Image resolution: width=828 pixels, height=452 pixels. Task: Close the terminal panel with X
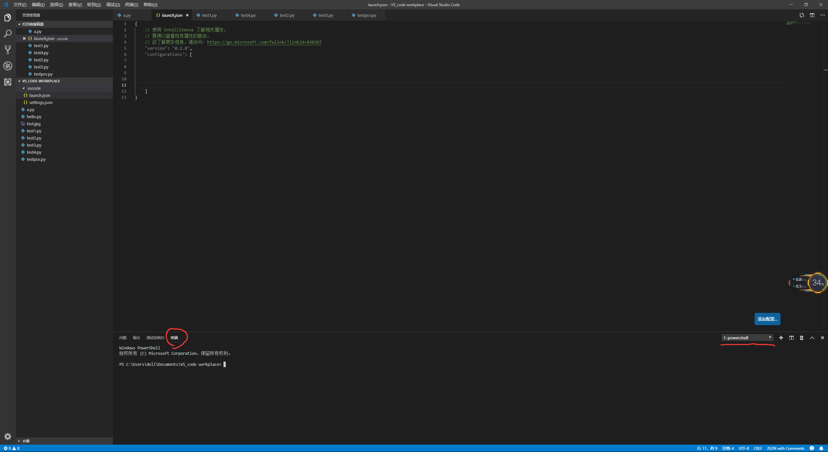pos(822,338)
